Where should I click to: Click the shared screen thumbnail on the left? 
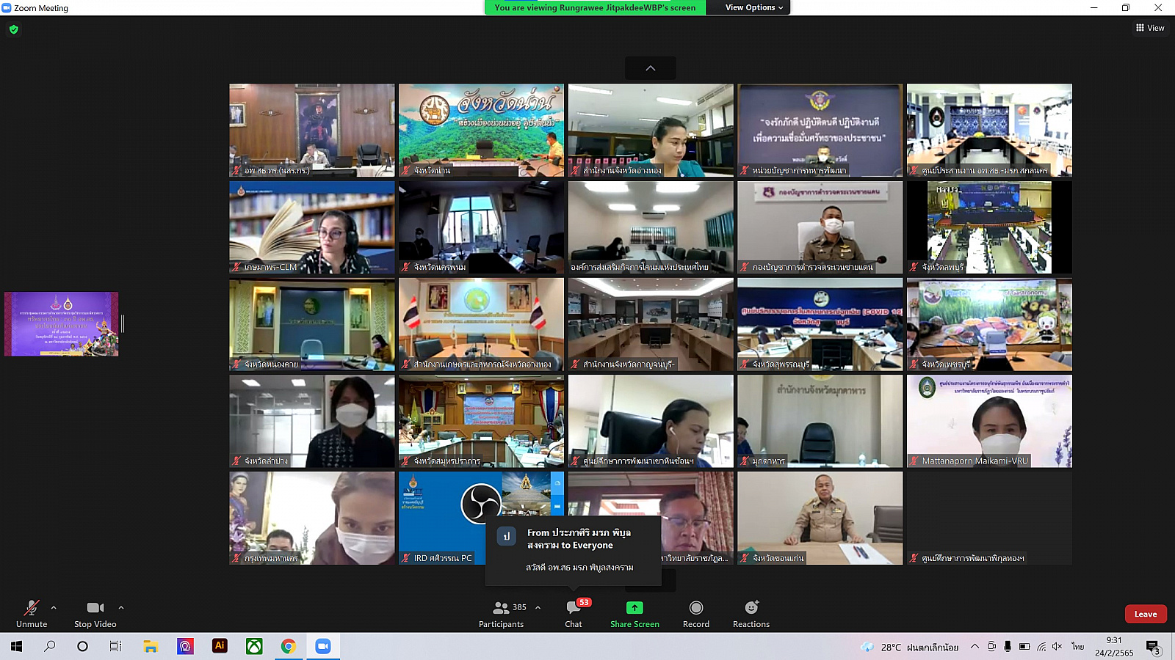pos(62,324)
